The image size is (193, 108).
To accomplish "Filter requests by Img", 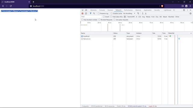I will pos(144,17).
